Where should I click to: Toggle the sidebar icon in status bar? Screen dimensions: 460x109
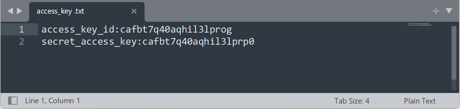(x=13, y=101)
